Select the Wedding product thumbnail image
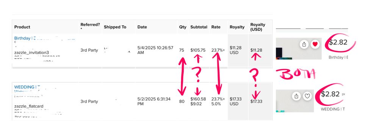Image resolution: width=378 pixels, height=139 pixels. pos(295,101)
